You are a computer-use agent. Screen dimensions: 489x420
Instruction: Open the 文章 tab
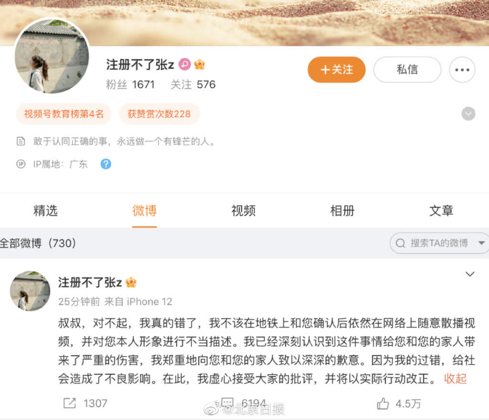tap(441, 211)
